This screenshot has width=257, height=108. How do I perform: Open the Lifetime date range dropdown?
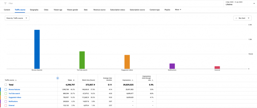[240, 3]
